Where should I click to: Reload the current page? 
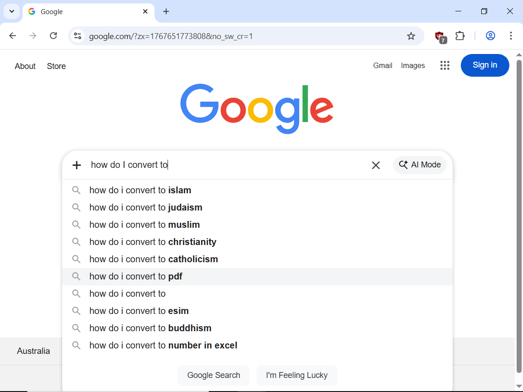pos(53,36)
